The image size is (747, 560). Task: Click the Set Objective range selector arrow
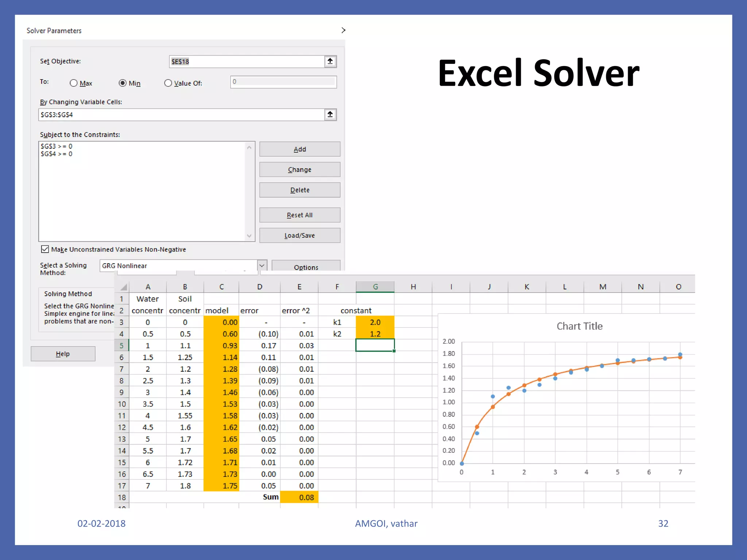[330, 61]
